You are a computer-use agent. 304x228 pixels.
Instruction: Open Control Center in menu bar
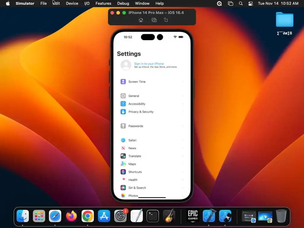[x=251, y=4]
